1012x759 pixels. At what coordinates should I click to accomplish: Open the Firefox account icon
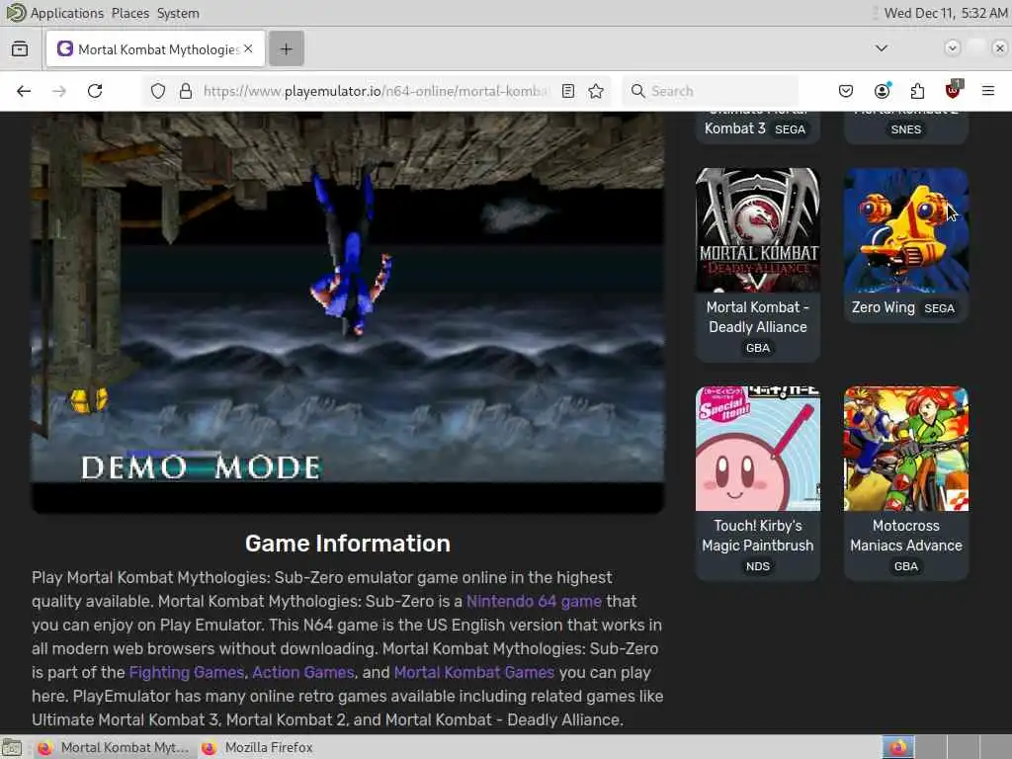point(882,91)
